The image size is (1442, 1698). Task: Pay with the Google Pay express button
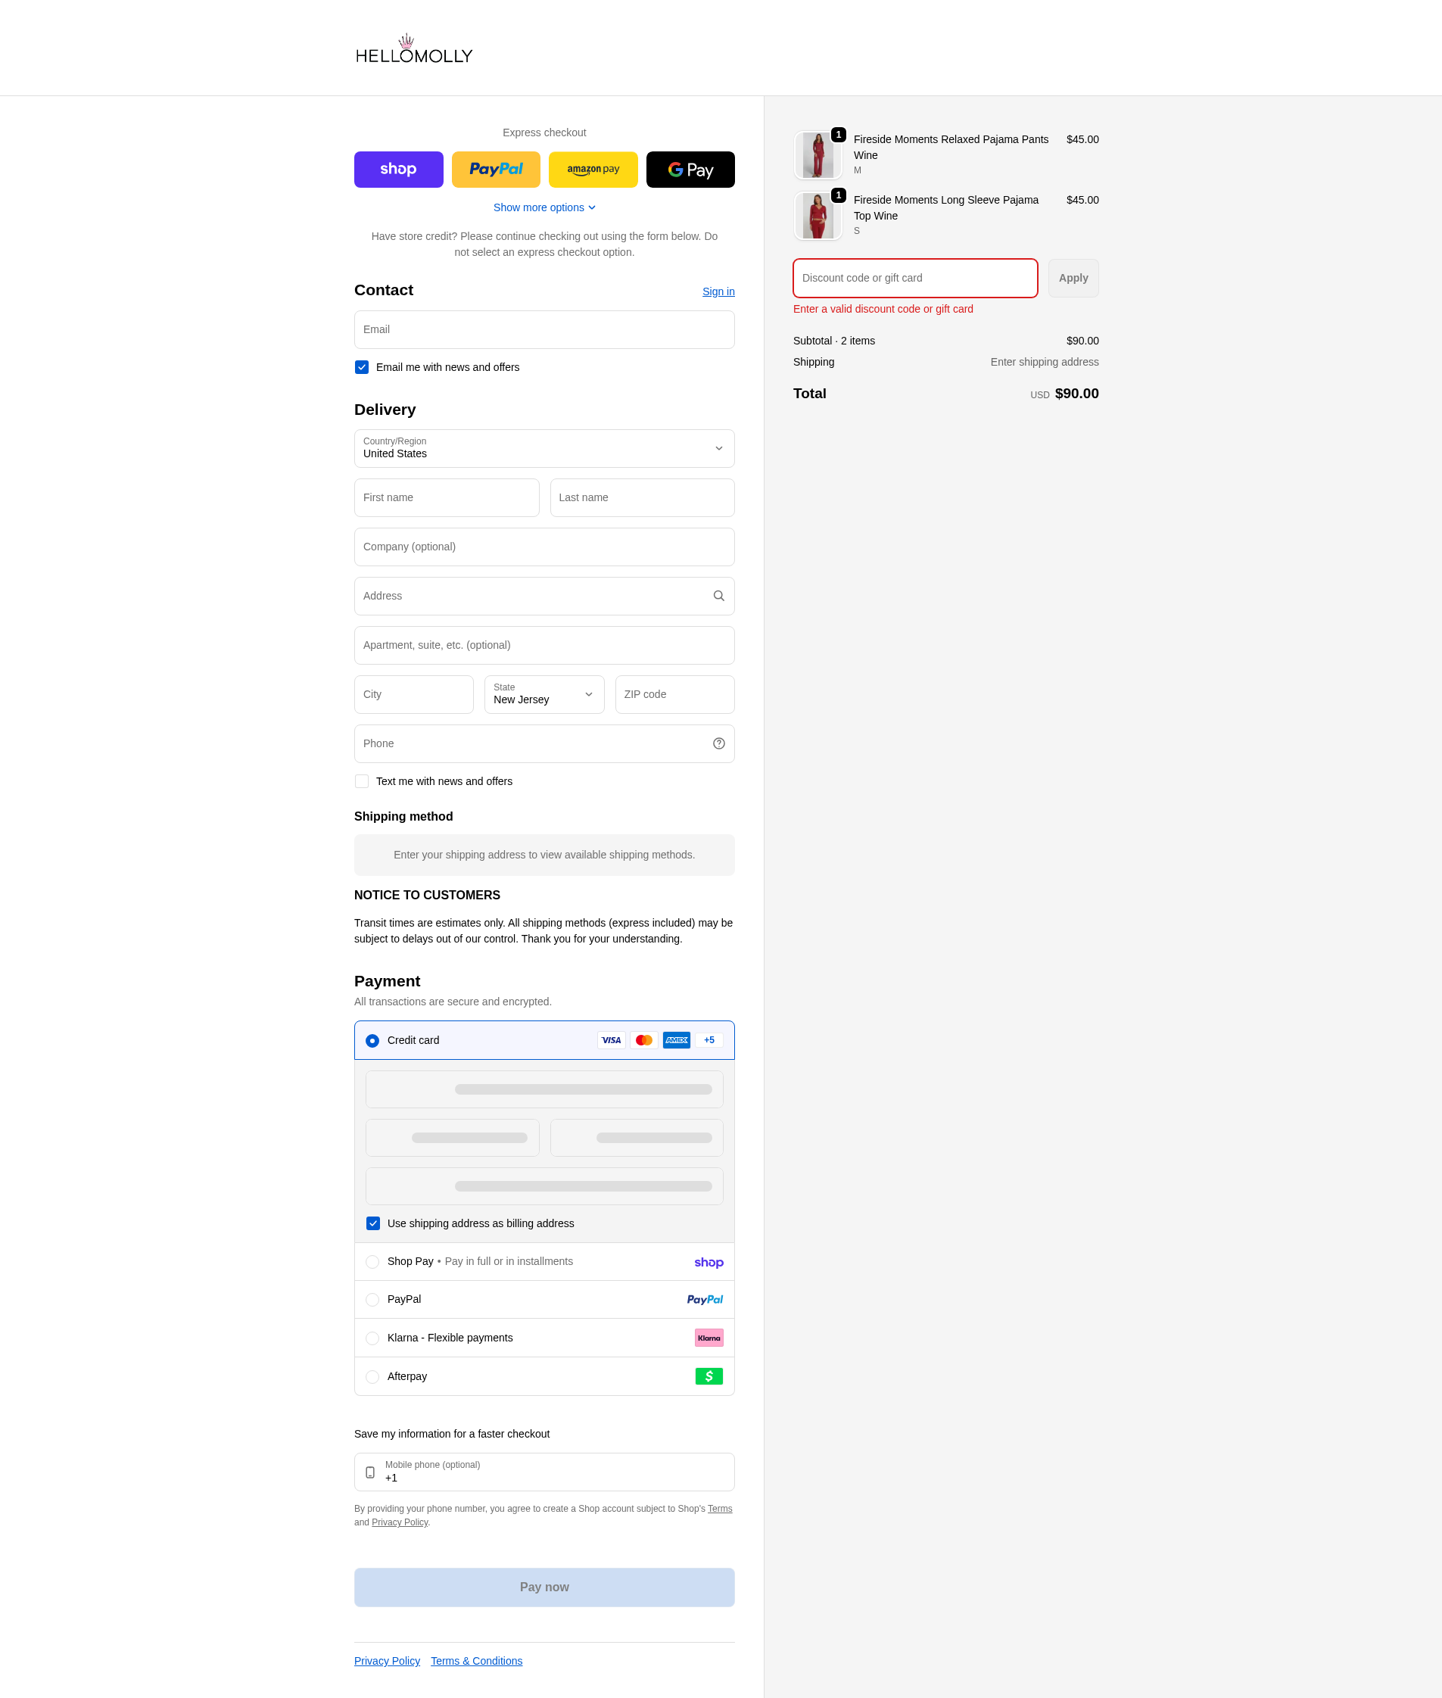click(690, 170)
